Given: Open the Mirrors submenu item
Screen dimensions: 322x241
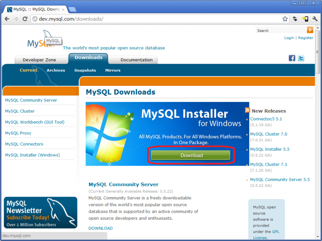Looking at the screenshot, I should tap(113, 71).
